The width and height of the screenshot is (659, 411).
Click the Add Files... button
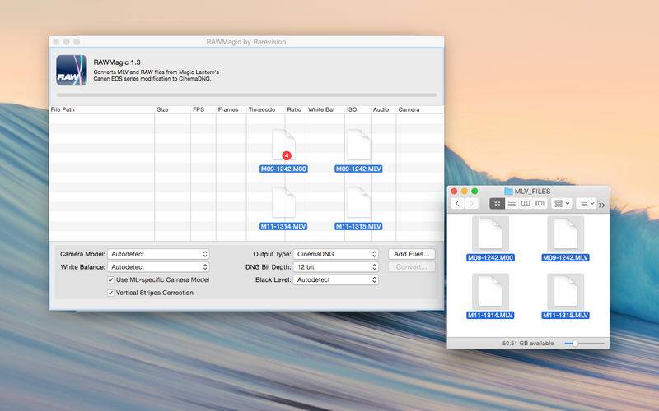pos(411,254)
